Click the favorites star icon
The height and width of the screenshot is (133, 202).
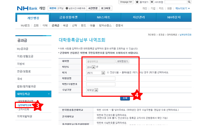pyautogui.click(x=137, y=2)
